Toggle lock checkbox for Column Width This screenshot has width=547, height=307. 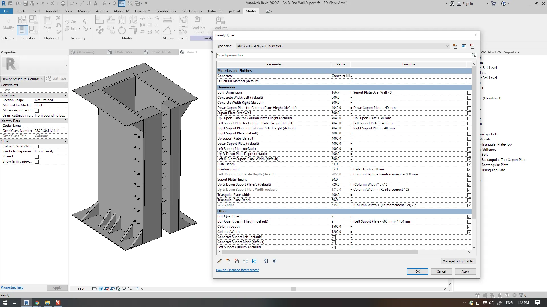click(x=469, y=232)
